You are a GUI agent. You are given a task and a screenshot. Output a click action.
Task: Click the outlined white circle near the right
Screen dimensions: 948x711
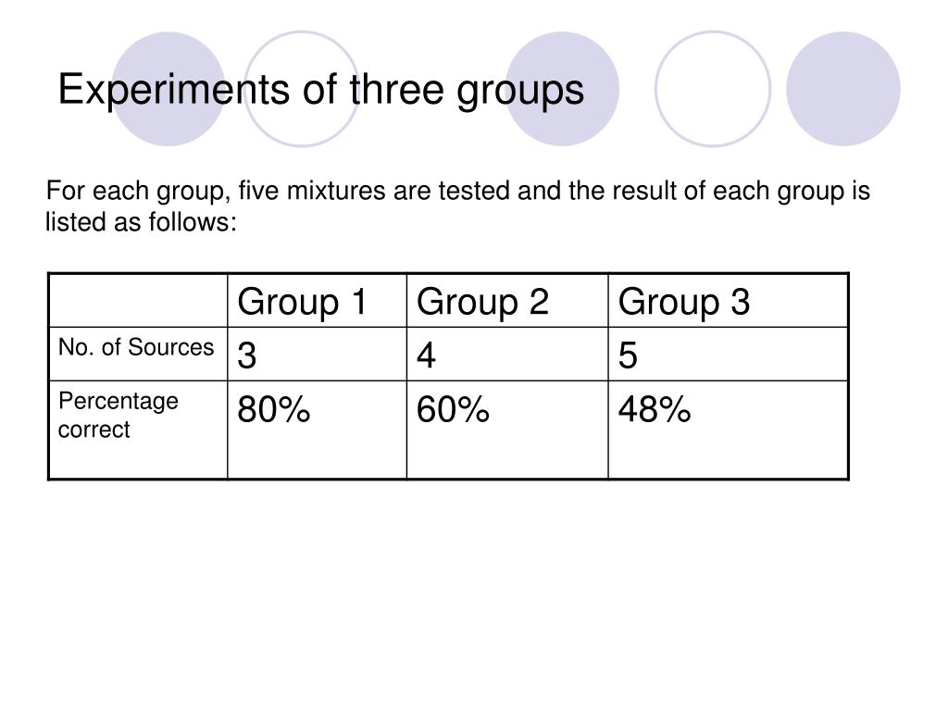(x=713, y=89)
